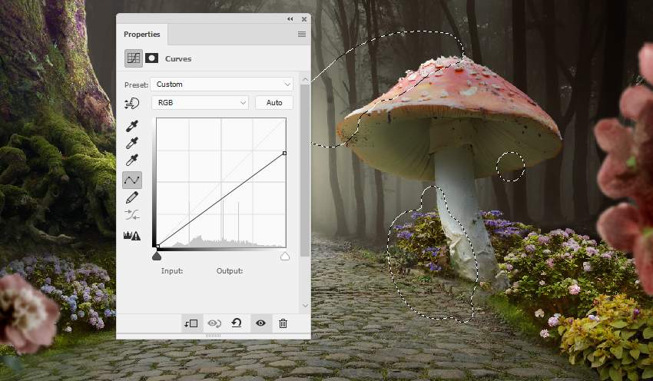Select the lower left curve point
The width and height of the screenshot is (653, 381).
point(157,247)
